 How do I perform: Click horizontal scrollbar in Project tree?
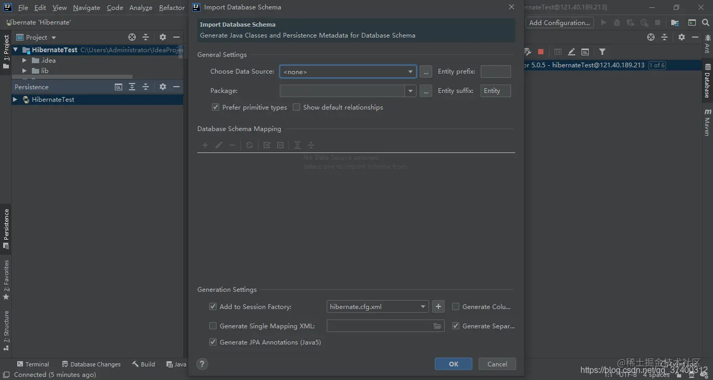pos(72,77)
